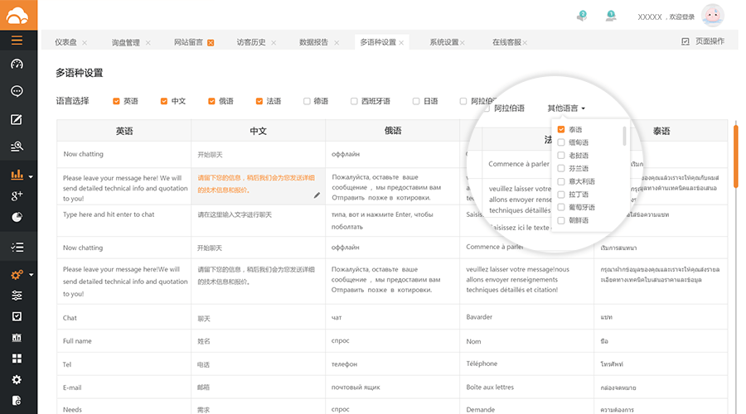The height and width of the screenshot is (414, 746).
Task: Open the search-list sidebar icon
Action: coord(17,147)
